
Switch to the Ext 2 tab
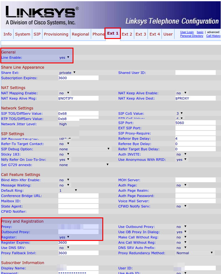click(x=127, y=34)
